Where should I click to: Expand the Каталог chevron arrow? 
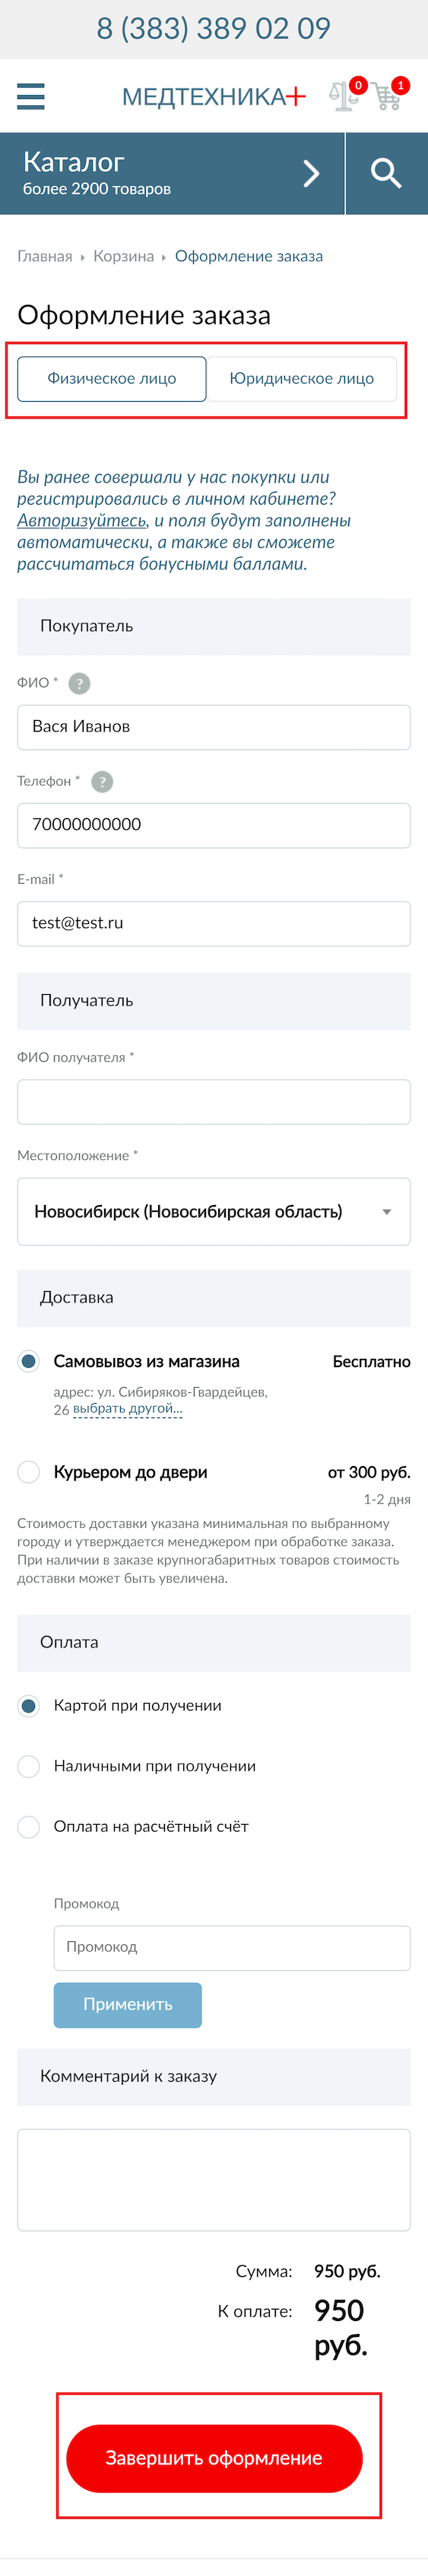(311, 173)
